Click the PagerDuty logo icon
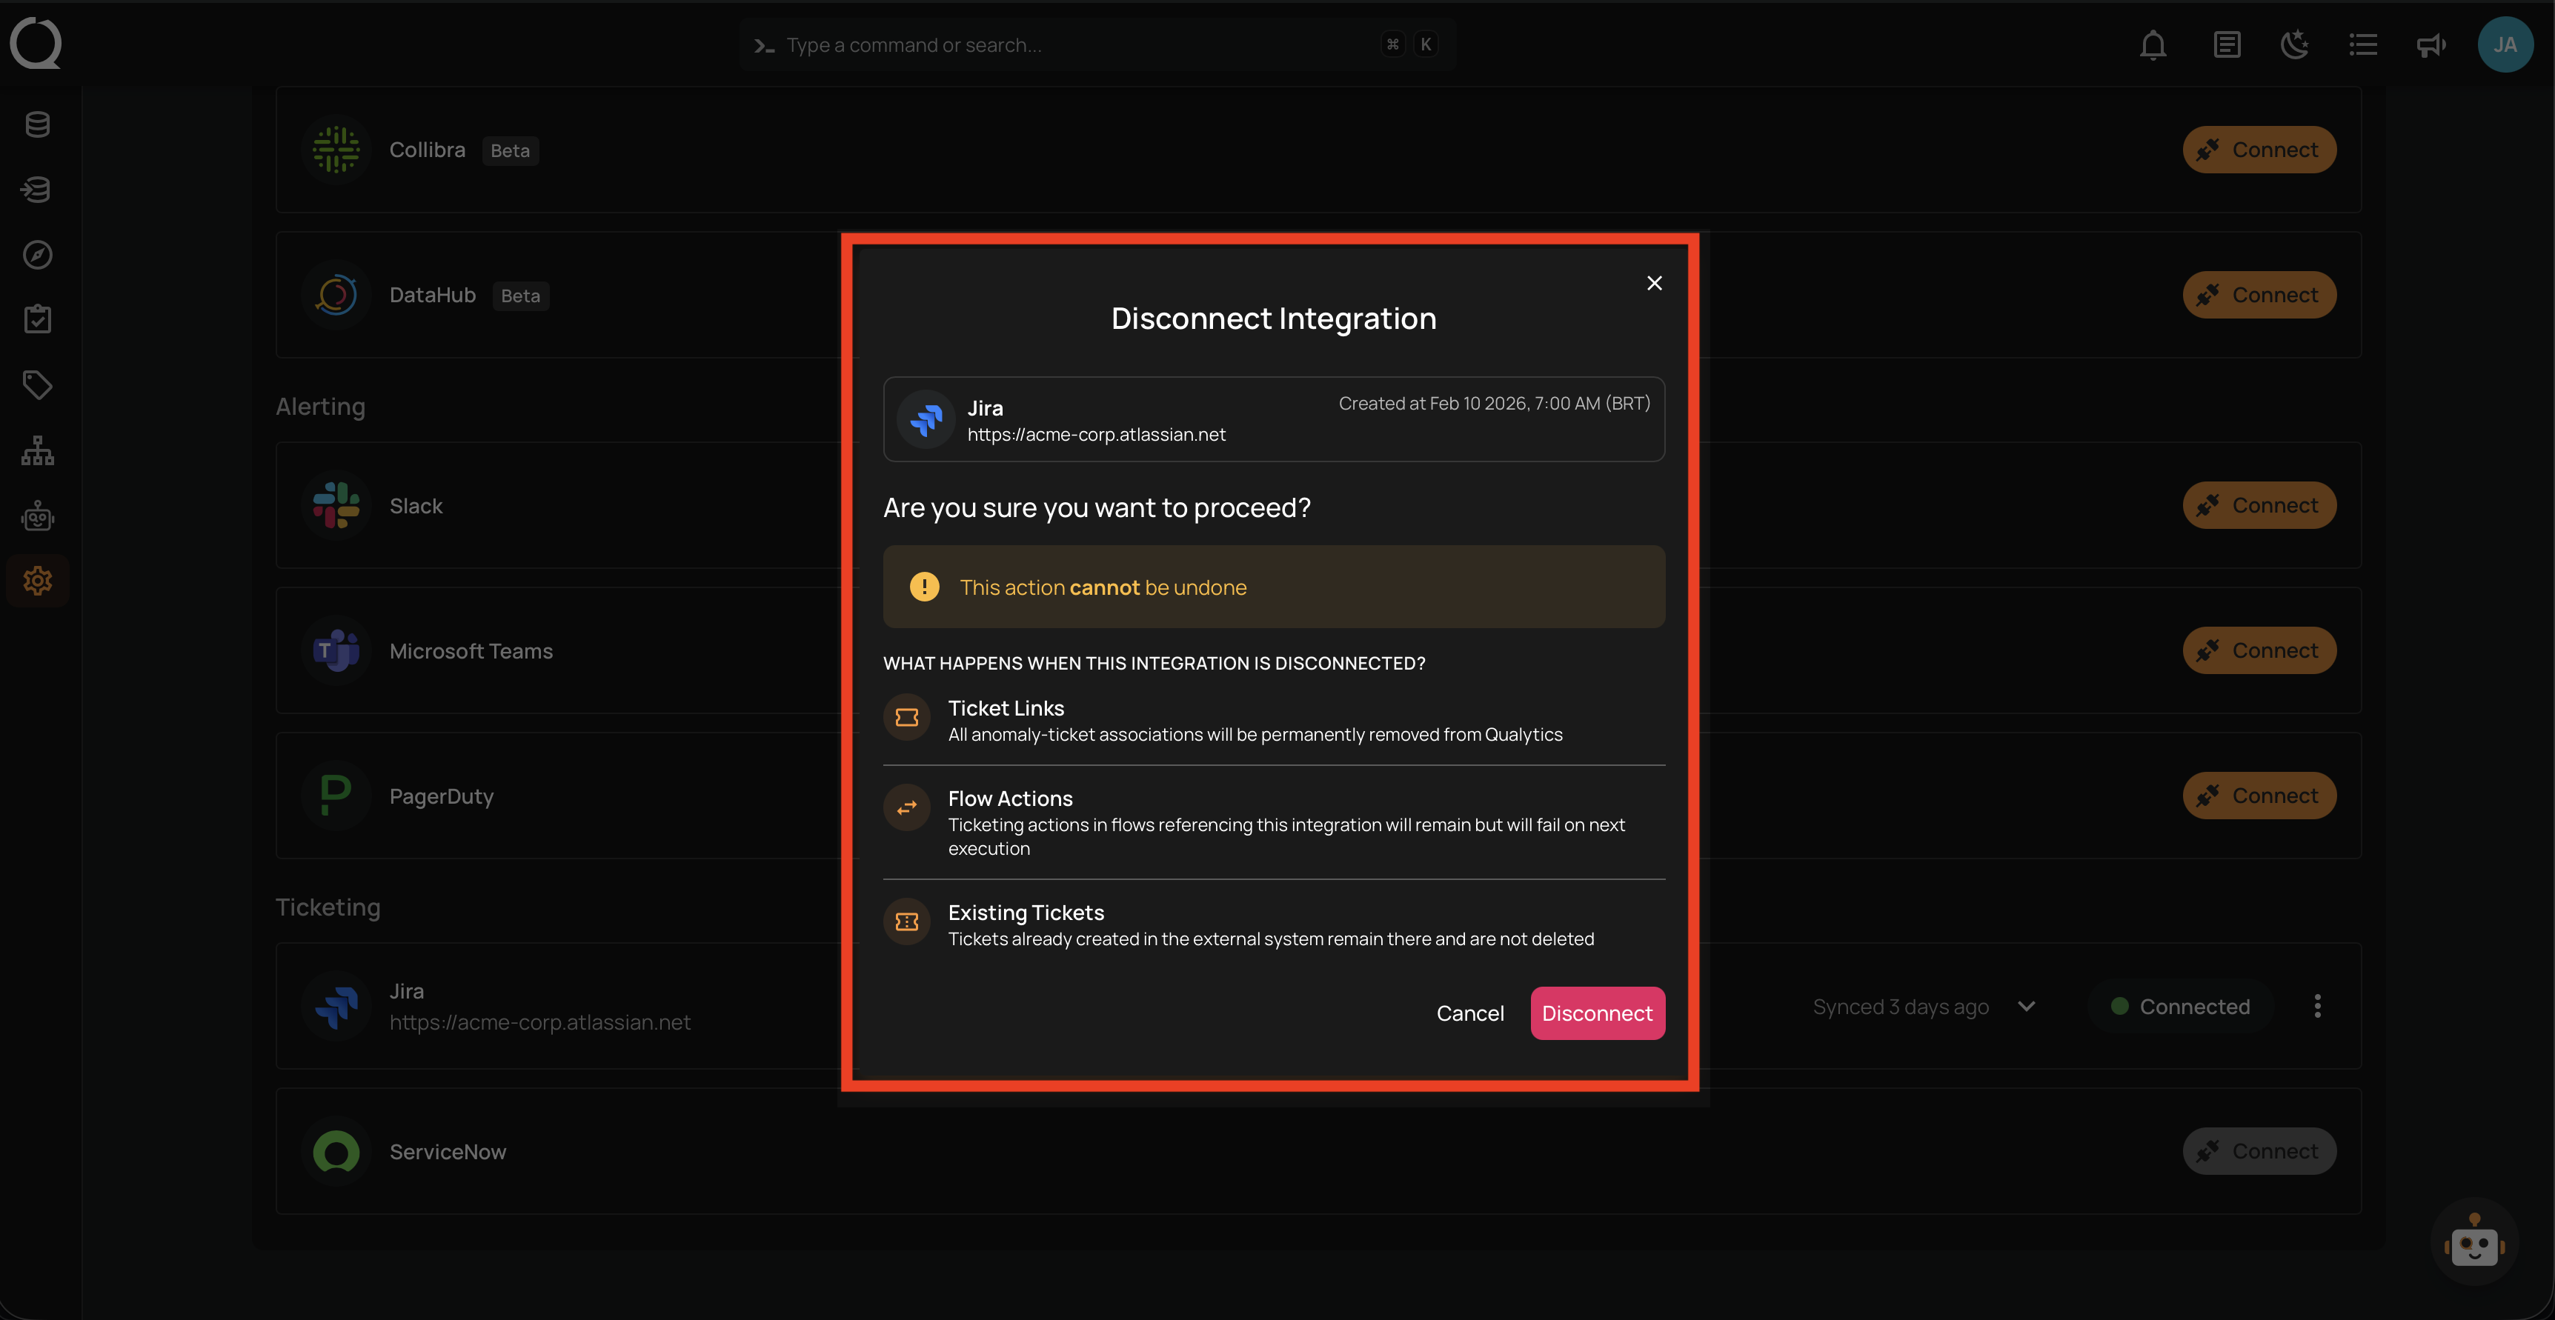Screen dimensions: 2555x1320 336,796
